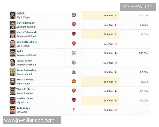
Task: Click the Chelsea crest in Estêvão's row
Action: coord(74,15)
